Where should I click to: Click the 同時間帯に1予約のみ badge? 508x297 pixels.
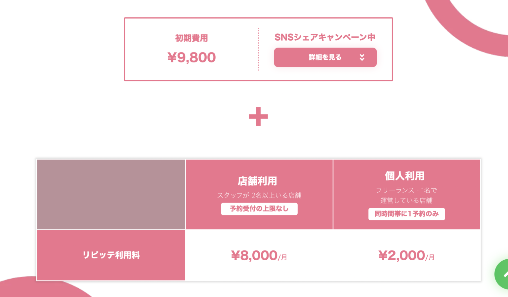point(406,214)
